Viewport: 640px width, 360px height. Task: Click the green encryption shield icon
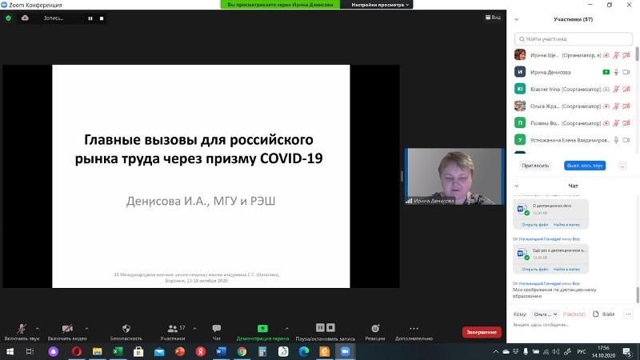pyautogui.click(x=8, y=18)
